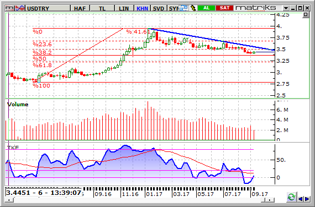Click the 09.17 date axis label
Viewport: 315px width, 207px height.
tap(260, 194)
